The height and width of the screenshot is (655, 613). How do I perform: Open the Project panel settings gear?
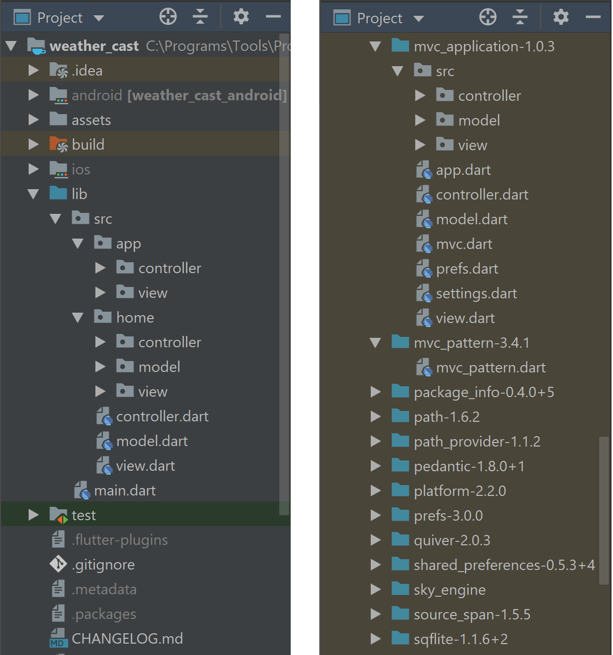click(x=241, y=17)
